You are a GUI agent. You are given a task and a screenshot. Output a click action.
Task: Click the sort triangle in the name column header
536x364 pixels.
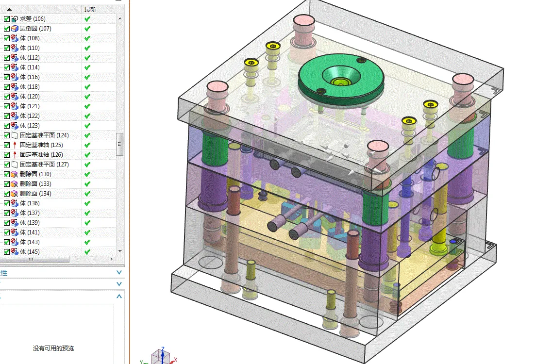[x=9, y=10]
